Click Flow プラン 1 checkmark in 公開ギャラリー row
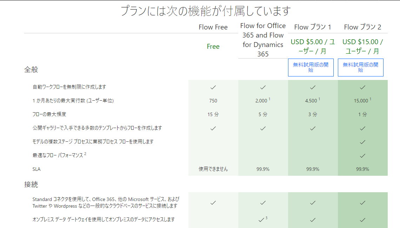The width and height of the screenshot is (400, 228). (x=313, y=128)
